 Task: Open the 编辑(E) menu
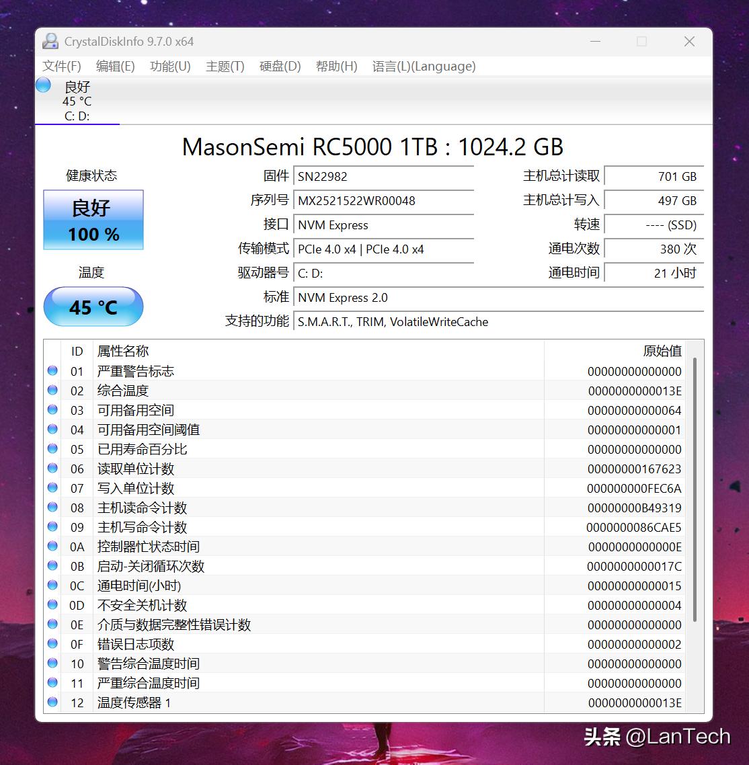(x=115, y=66)
